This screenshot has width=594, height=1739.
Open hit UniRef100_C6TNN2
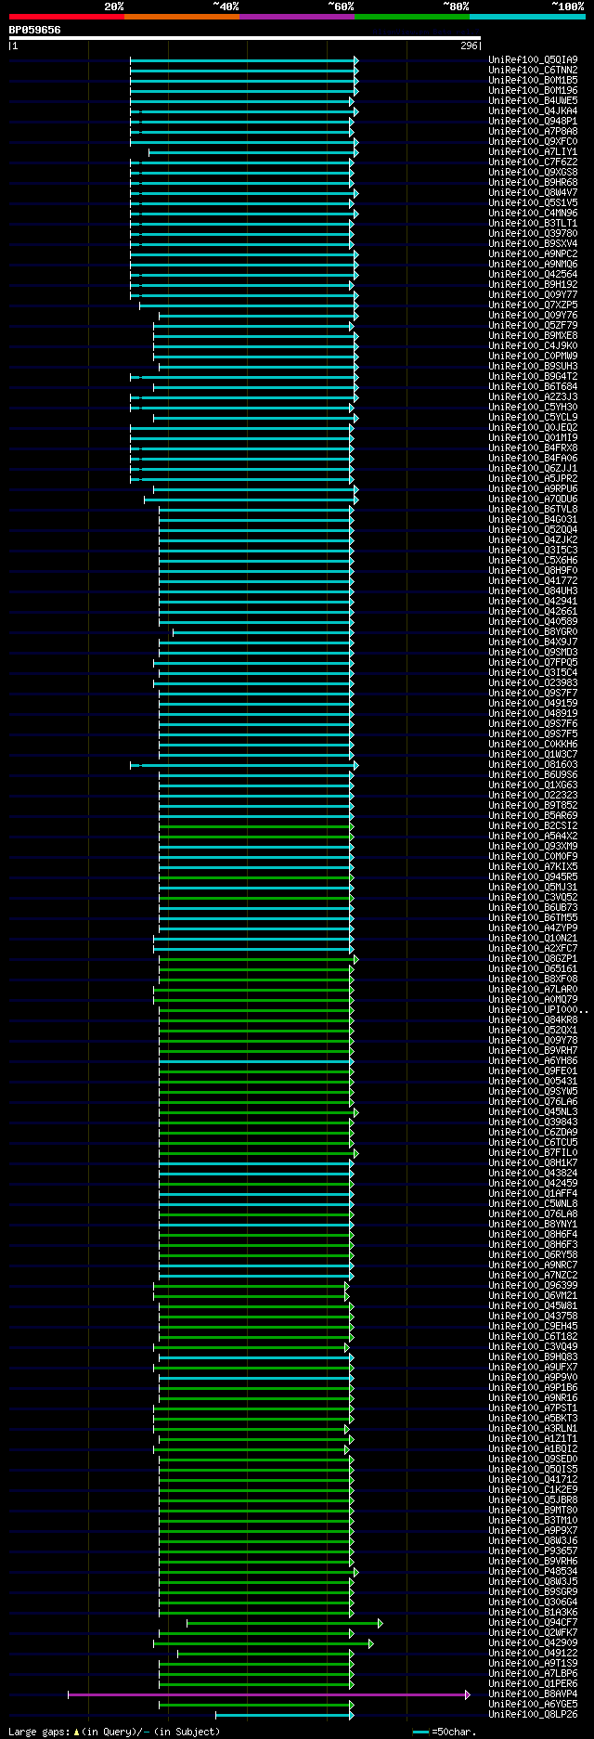point(533,71)
